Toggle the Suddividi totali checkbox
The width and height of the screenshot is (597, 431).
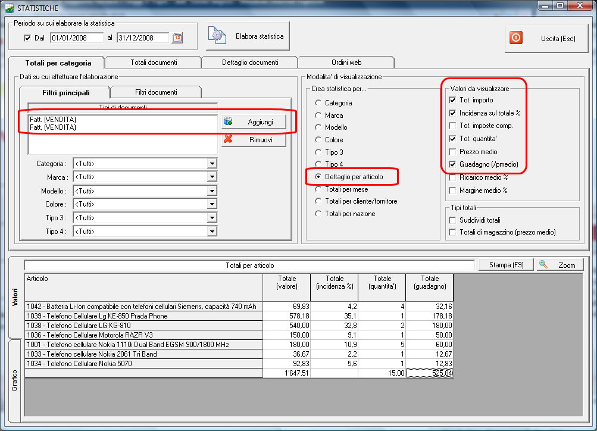[x=452, y=220]
